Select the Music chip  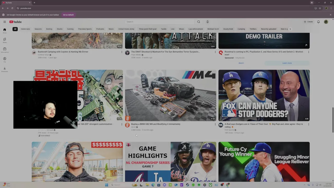(x=111, y=29)
